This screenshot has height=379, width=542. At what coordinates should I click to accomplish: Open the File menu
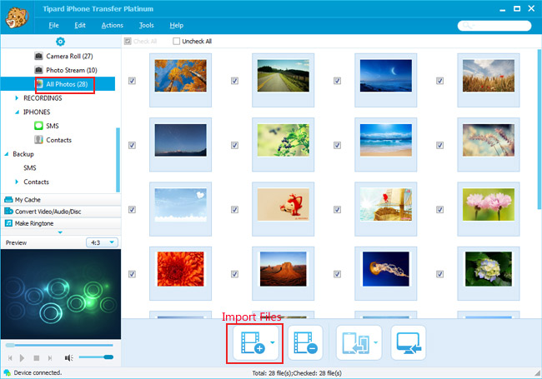click(53, 25)
